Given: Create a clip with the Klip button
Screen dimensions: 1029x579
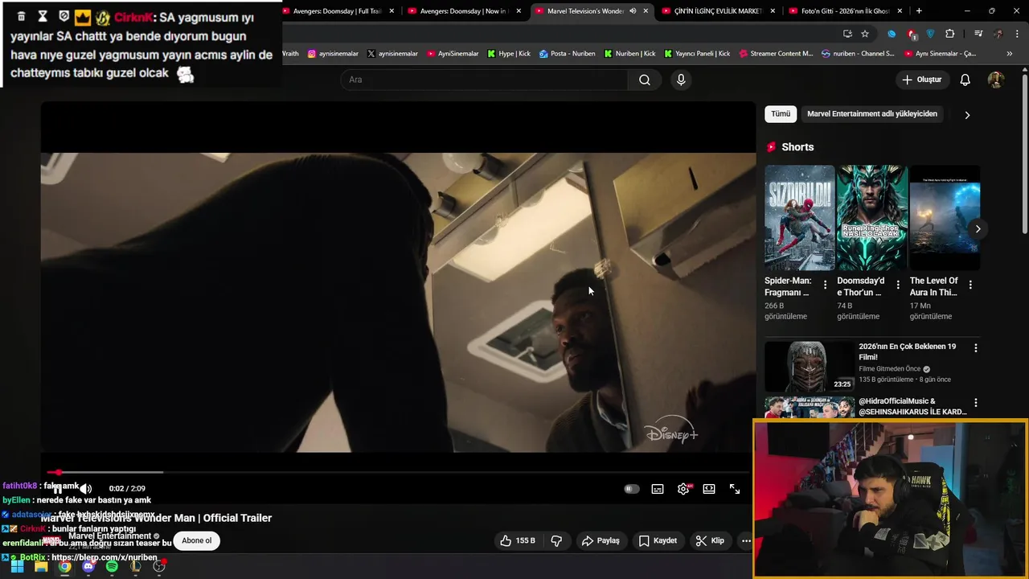Looking at the screenshot, I should coord(710,540).
